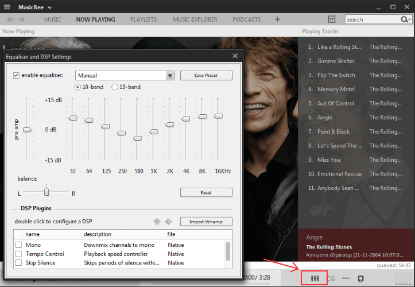Viewport: 415px width, 287px height.
Task: Open the MusicBee title dropdown chevron
Action: [49, 7]
